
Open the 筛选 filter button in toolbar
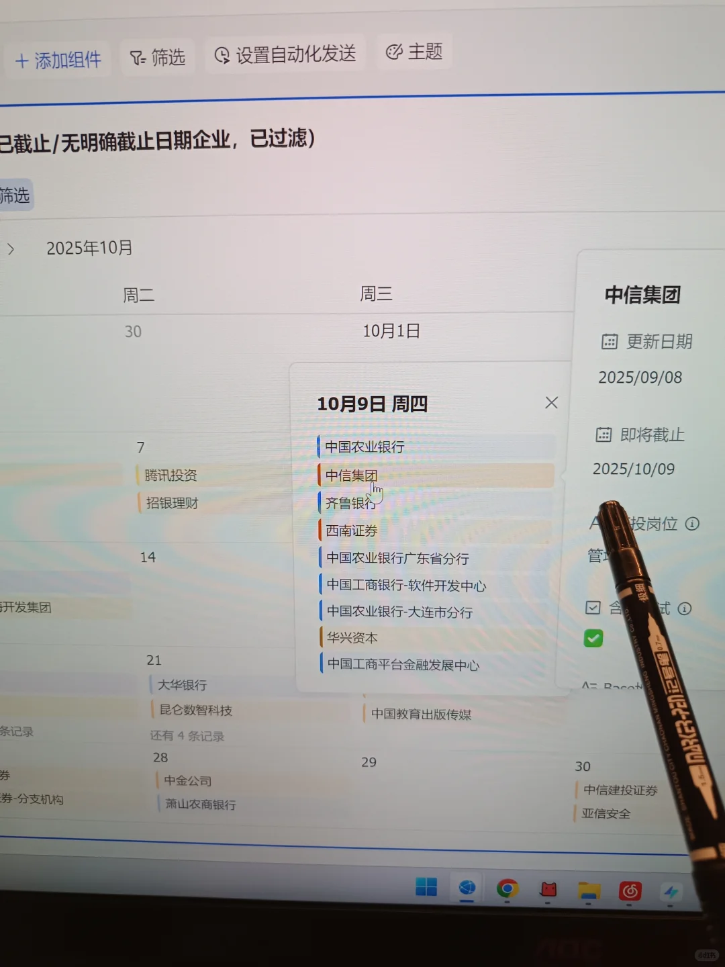click(157, 58)
